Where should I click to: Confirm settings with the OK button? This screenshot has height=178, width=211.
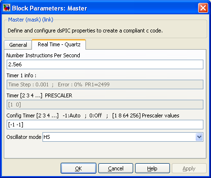[78, 168]
